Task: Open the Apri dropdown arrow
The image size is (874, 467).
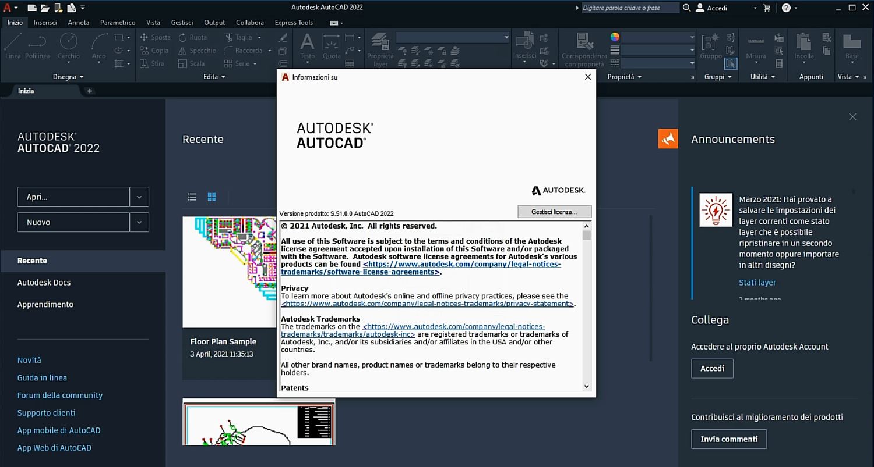Action: (139, 197)
